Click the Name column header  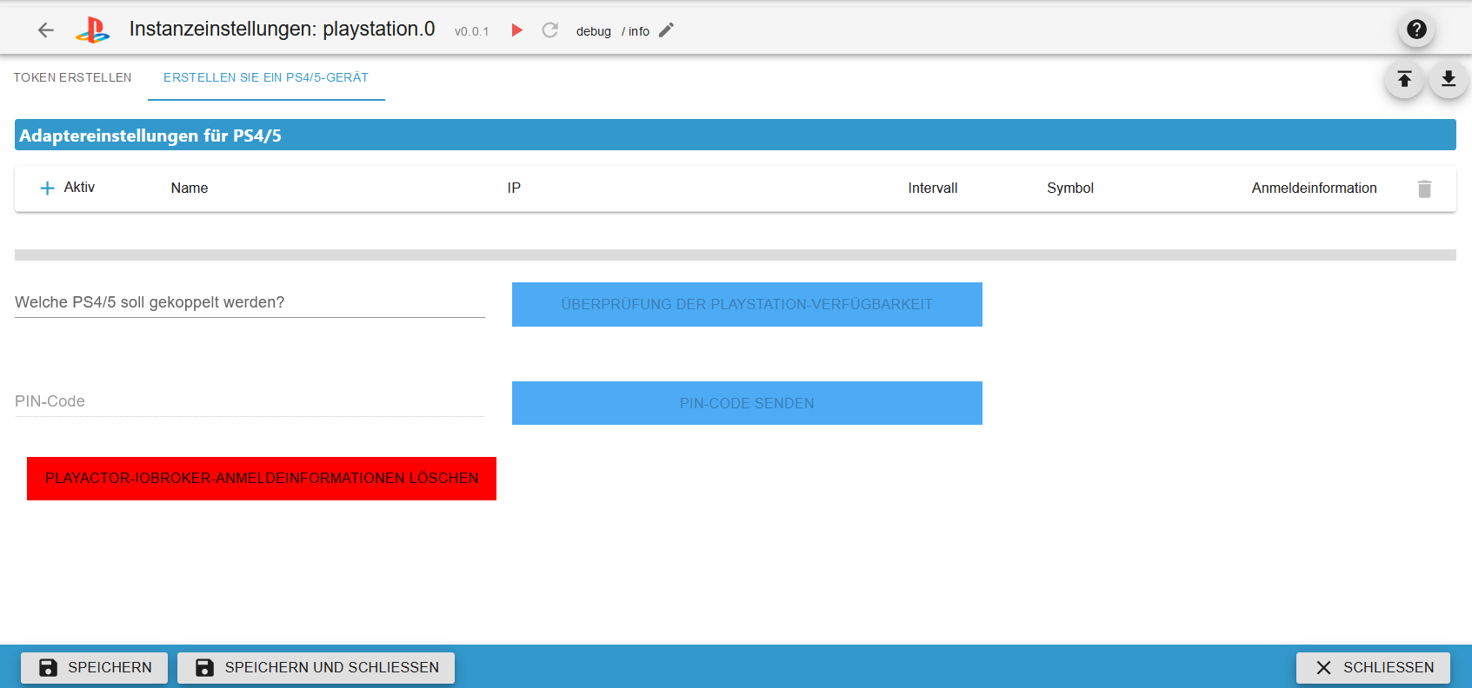[190, 188]
